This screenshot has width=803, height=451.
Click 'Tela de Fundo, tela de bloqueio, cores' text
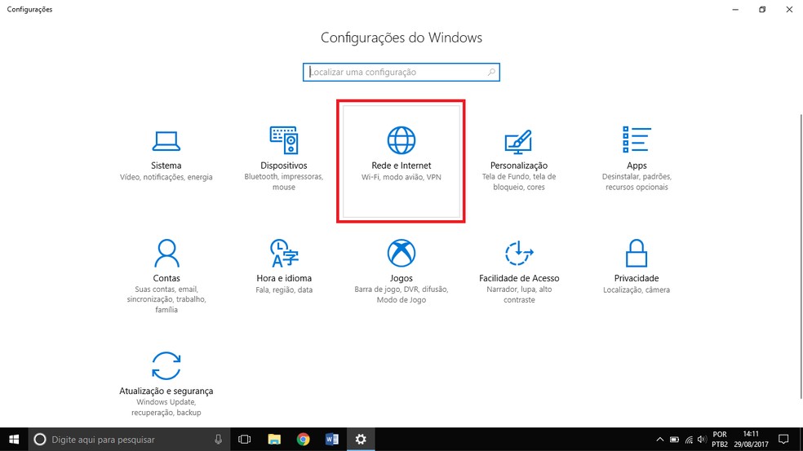point(519,182)
